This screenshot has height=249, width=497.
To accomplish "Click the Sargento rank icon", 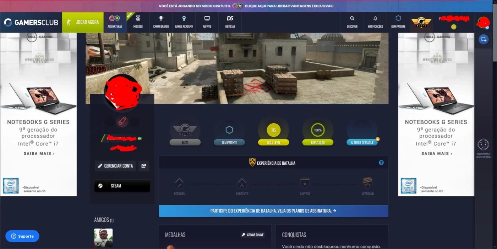I will coord(242,183).
